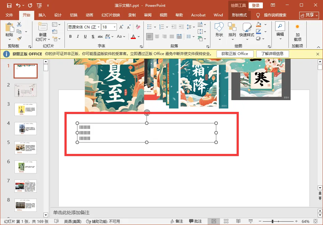The width and height of the screenshot is (323, 225).
Task: Click the Add-ins icon
Action: pyautogui.click(x=297, y=27)
